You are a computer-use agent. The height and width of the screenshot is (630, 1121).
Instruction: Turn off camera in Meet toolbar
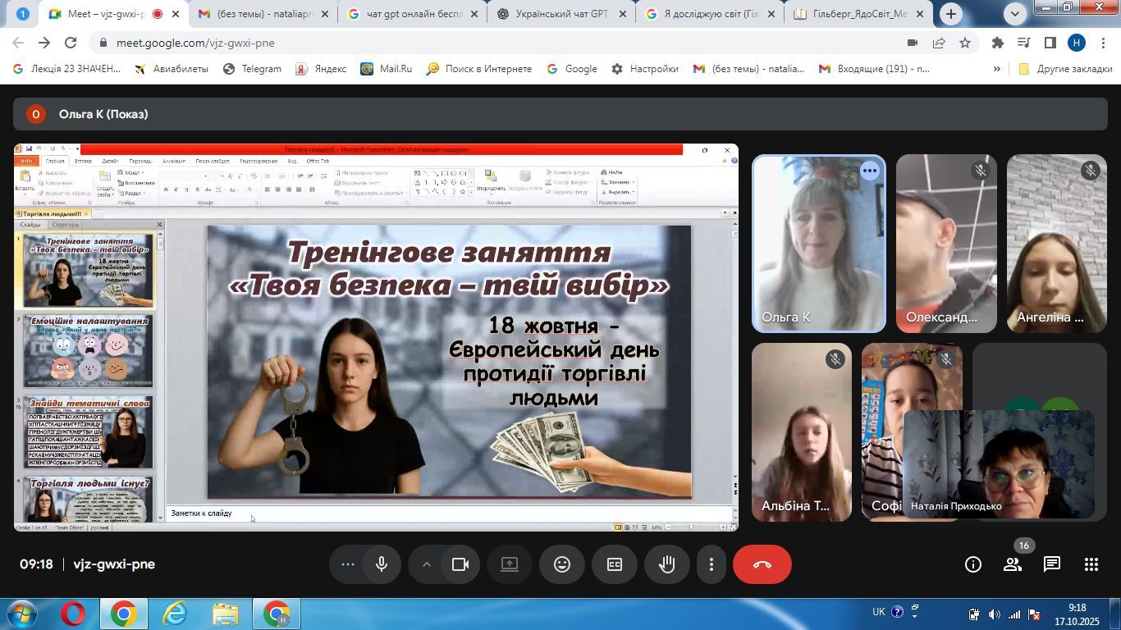tap(460, 564)
